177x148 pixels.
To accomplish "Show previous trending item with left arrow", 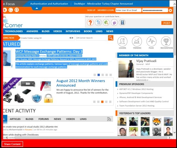I will [70, 38].
